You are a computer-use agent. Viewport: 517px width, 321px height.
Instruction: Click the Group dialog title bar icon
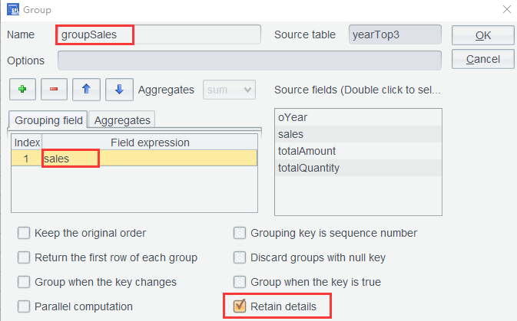tap(13, 10)
